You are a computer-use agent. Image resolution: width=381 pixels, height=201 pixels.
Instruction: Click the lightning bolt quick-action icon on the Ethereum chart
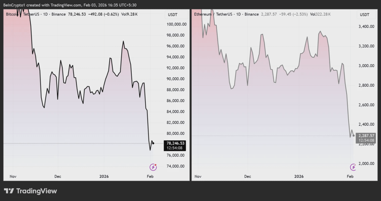[x=353, y=166]
